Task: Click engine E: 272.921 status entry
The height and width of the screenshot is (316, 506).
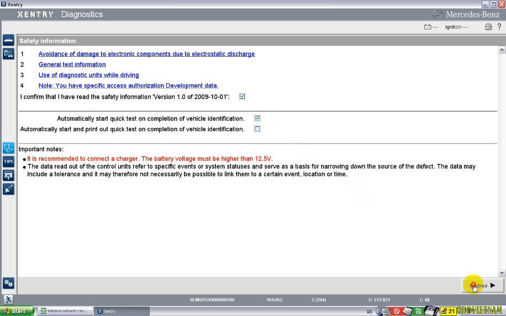Action: click(379, 300)
